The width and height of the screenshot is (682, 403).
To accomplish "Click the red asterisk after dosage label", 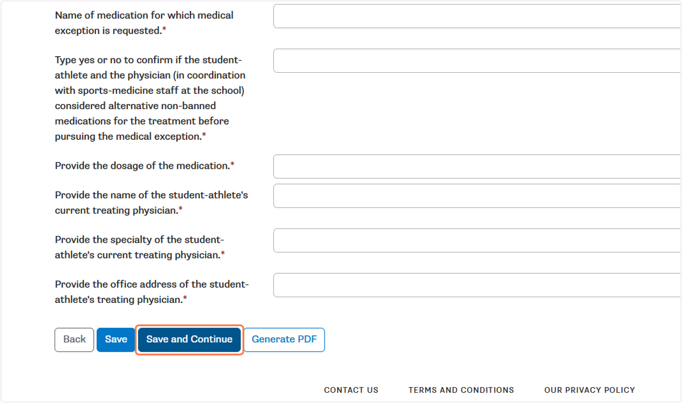I will coord(232,165).
